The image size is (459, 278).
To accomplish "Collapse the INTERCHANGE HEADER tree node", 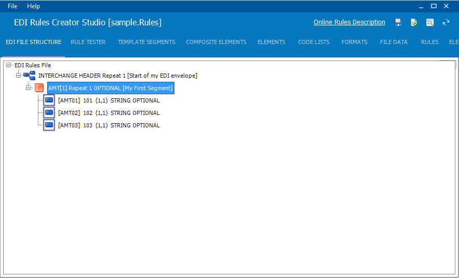I will [18, 75].
